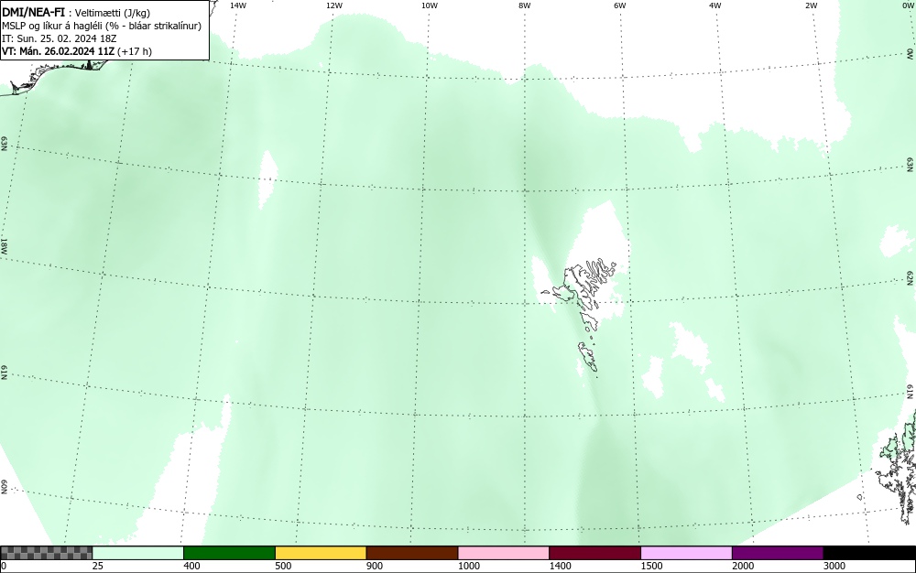Click the dark green 400–500 legend swatch

tap(229, 553)
